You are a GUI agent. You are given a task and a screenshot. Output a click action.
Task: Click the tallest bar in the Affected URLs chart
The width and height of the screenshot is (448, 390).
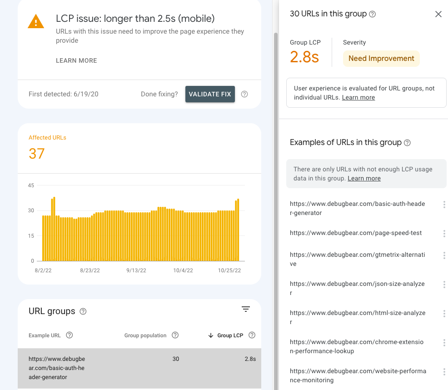tap(54, 229)
